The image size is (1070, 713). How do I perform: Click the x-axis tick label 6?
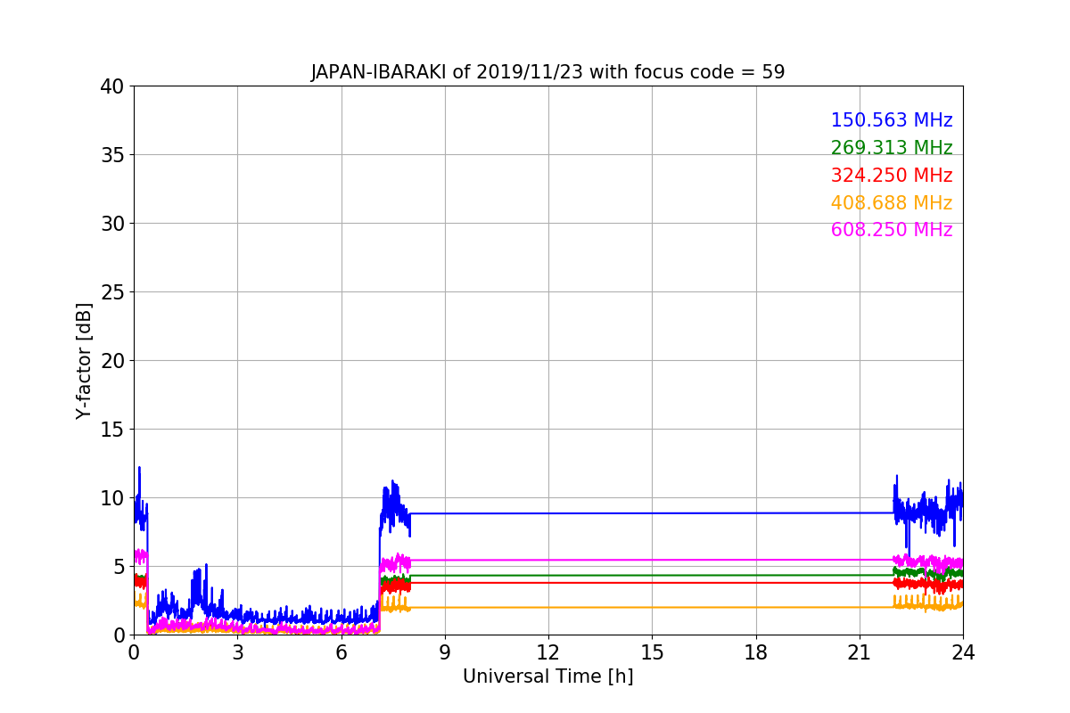(x=341, y=652)
